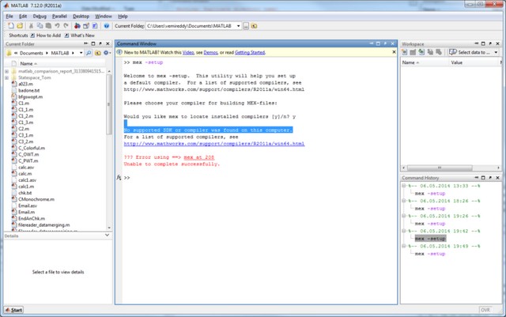Open the Window menu
This screenshot has height=317, width=506.
click(104, 16)
